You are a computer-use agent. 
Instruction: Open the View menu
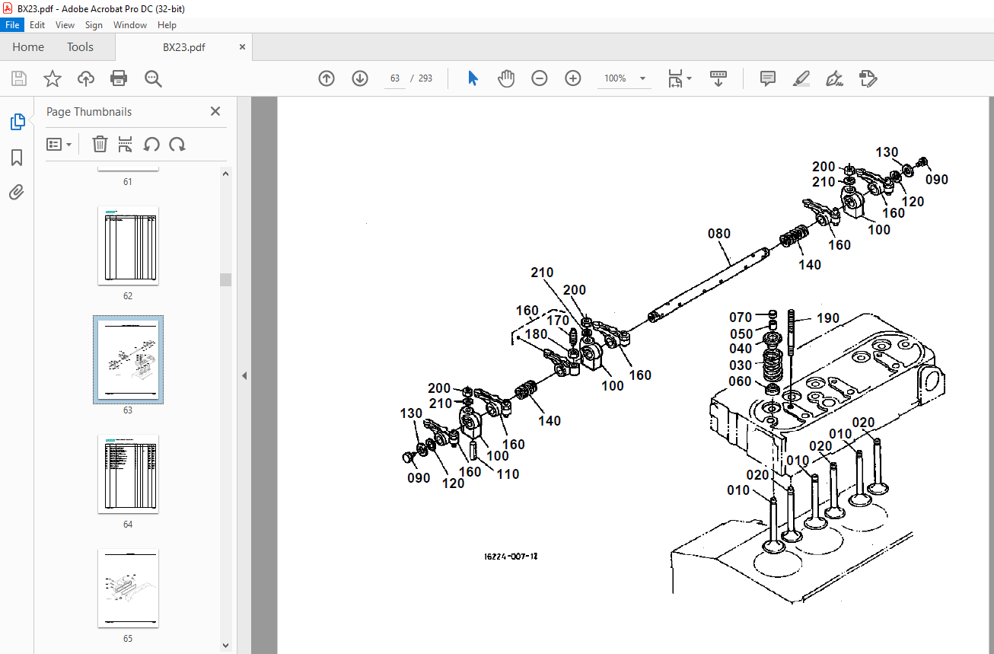[65, 25]
